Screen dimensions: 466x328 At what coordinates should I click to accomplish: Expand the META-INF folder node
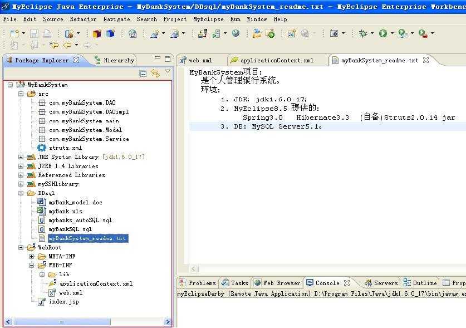click(x=32, y=256)
